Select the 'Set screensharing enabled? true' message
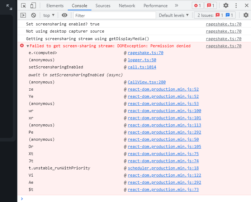Screen dimensions: 251x202 point(63,24)
